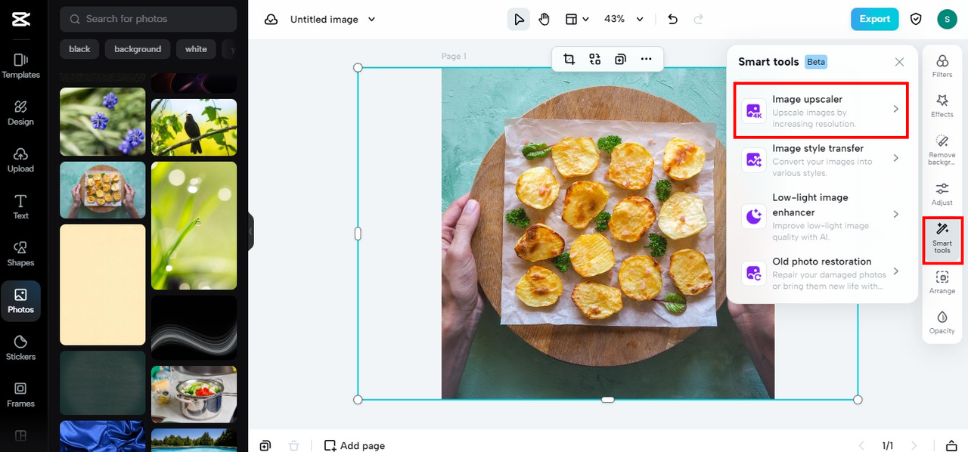Select the dark green texture thumbnail

[x=102, y=382]
